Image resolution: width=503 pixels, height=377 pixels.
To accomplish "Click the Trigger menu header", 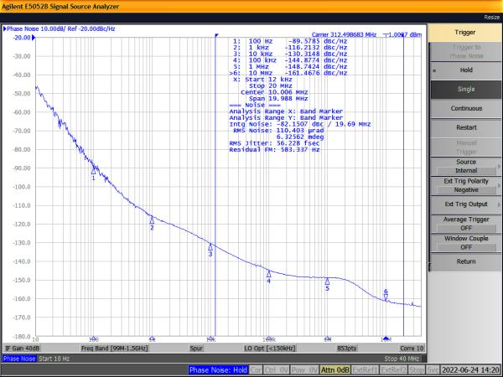I will click(464, 33).
